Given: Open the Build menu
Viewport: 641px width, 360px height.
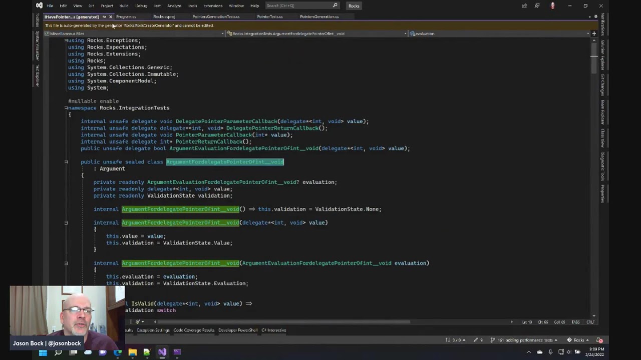Looking at the screenshot, I should click(124, 6).
